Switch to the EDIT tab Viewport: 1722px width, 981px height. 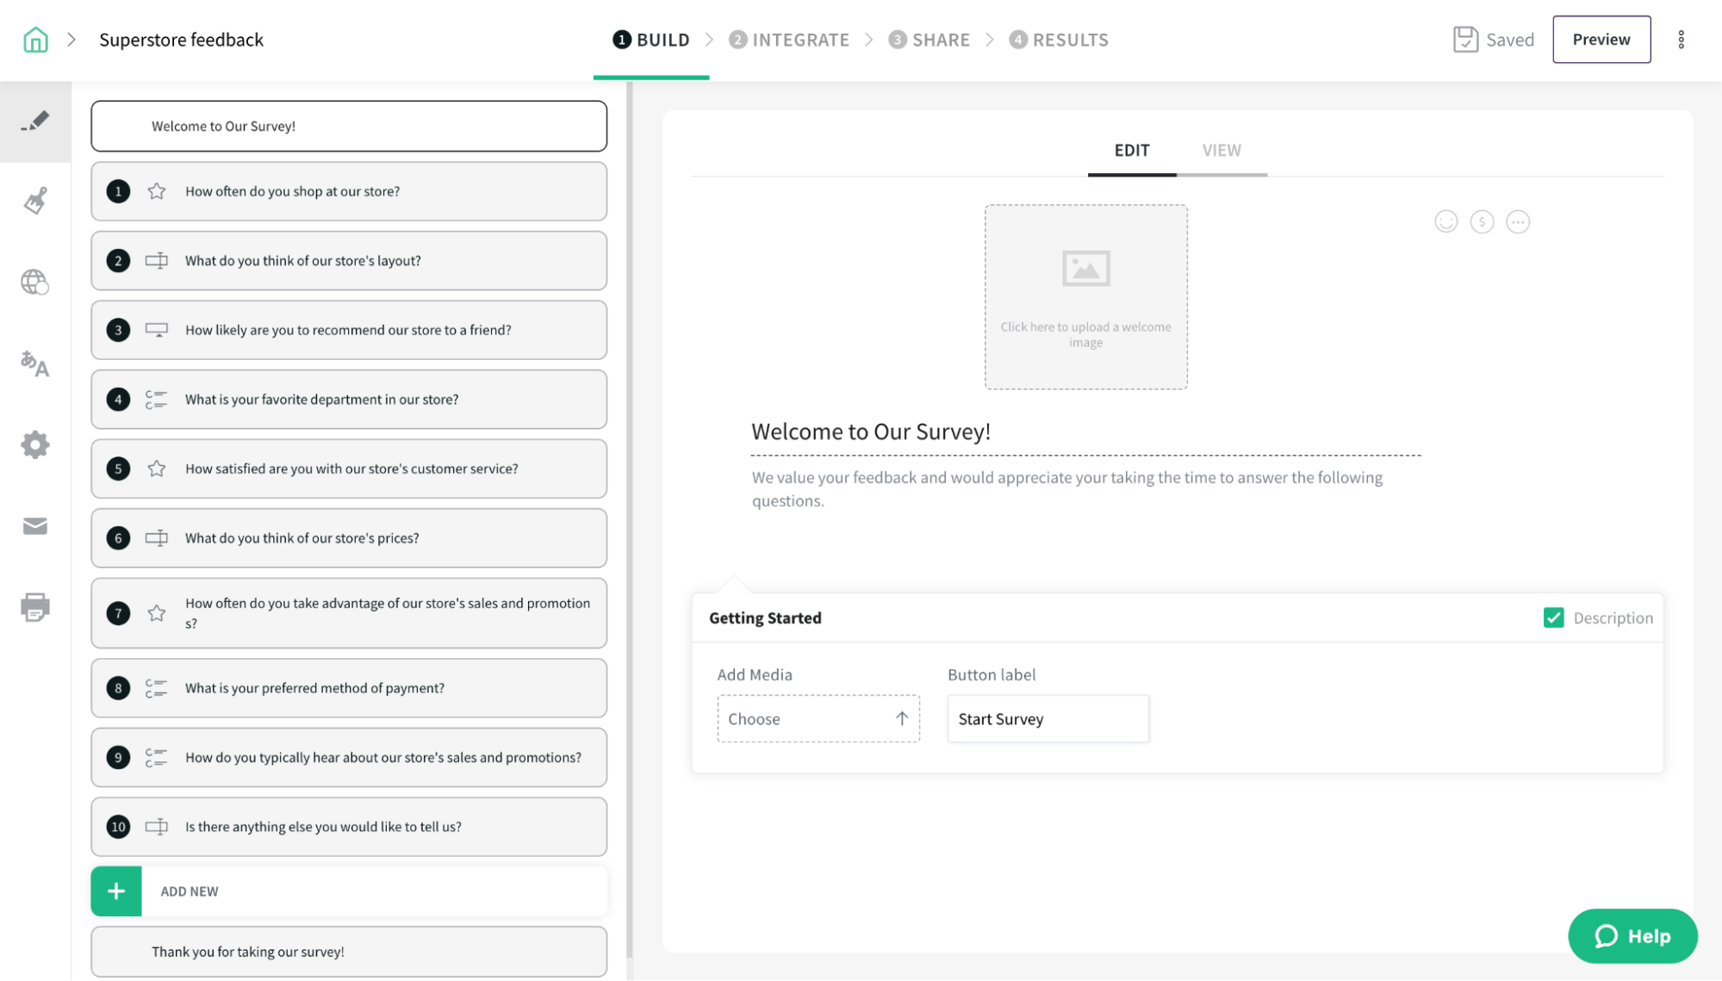1132,151
